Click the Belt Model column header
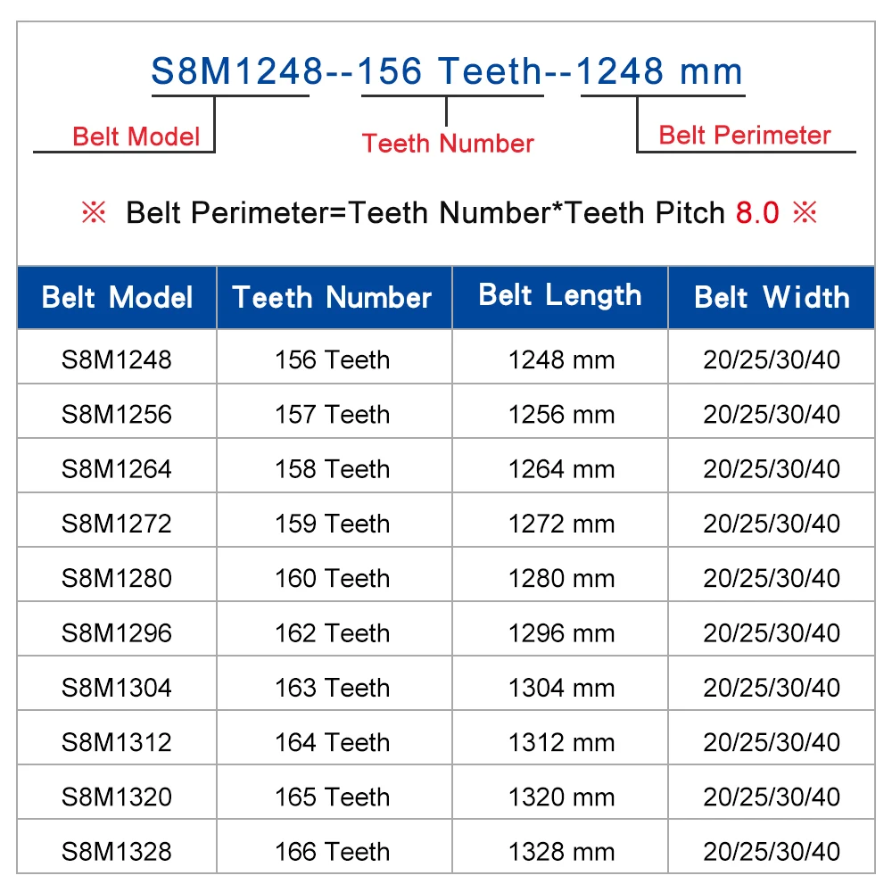Screen dimensions: 892x892 coord(117,298)
